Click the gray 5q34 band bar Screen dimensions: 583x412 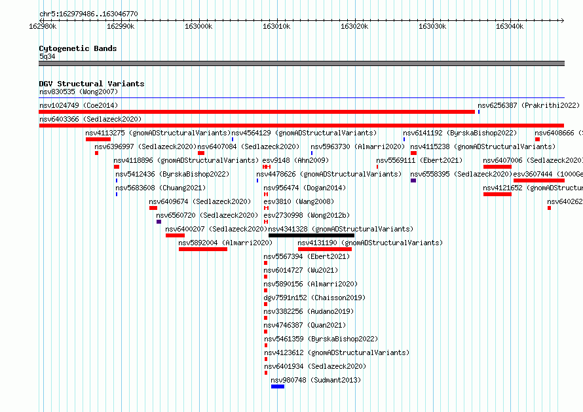point(301,63)
